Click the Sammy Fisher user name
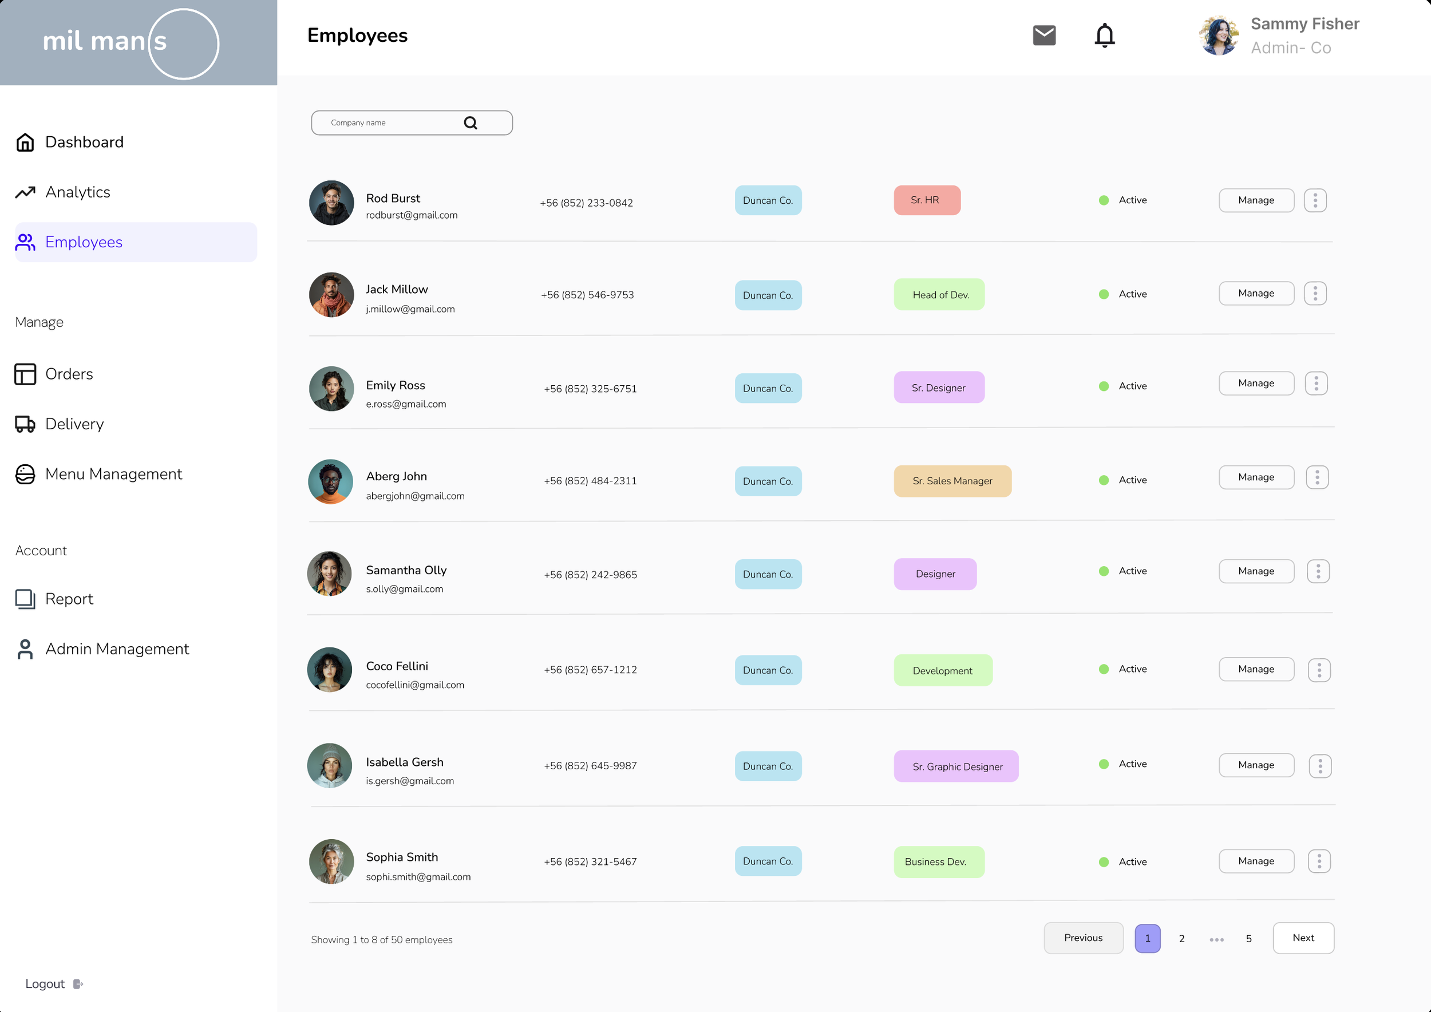The height and width of the screenshot is (1012, 1431). (x=1305, y=23)
